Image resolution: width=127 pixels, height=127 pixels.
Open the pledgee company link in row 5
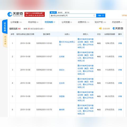(x=85, y=96)
